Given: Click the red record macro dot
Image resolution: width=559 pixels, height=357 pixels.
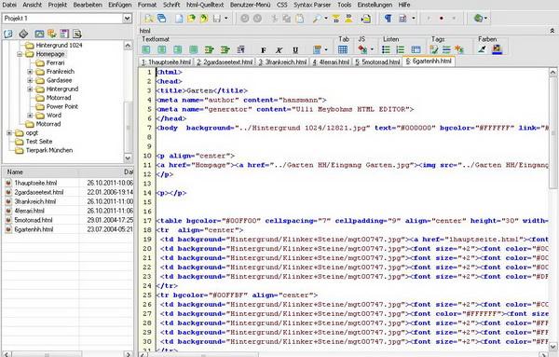Looking at the screenshot, I should click(x=442, y=19).
